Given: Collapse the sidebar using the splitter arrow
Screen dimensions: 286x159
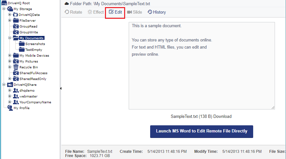Looking at the screenshot, I should pyautogui.click(x=61, y=88).
